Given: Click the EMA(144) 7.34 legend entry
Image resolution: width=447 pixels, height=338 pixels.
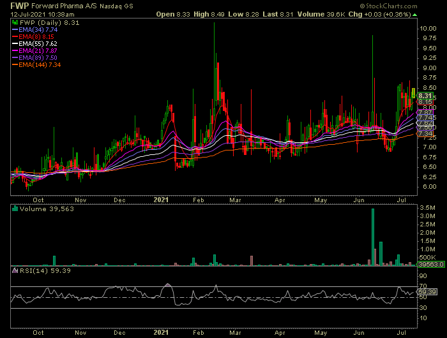Looking at the screenshot, I should click(x=36, y=65).
